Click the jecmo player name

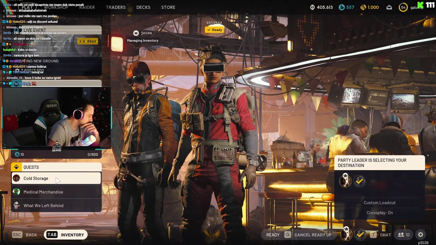point(146,33)
